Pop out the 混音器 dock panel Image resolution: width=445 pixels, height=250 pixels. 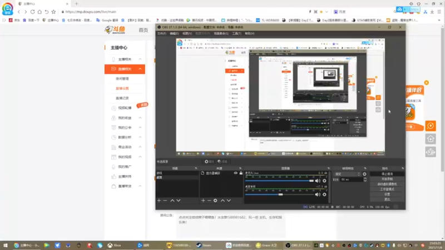pyautogui.click(x=328, y=168)
